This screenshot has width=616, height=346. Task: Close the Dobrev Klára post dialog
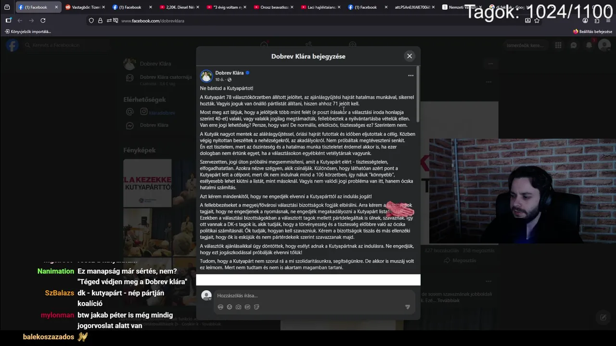(x=410, y=56)
